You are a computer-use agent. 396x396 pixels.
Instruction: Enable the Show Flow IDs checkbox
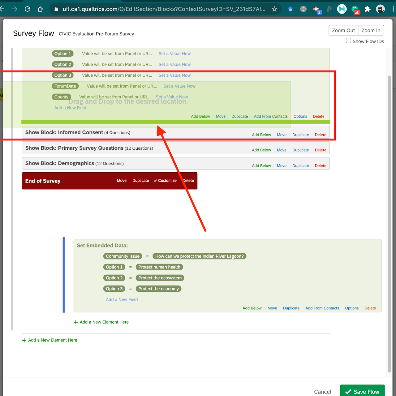(348, 41)
